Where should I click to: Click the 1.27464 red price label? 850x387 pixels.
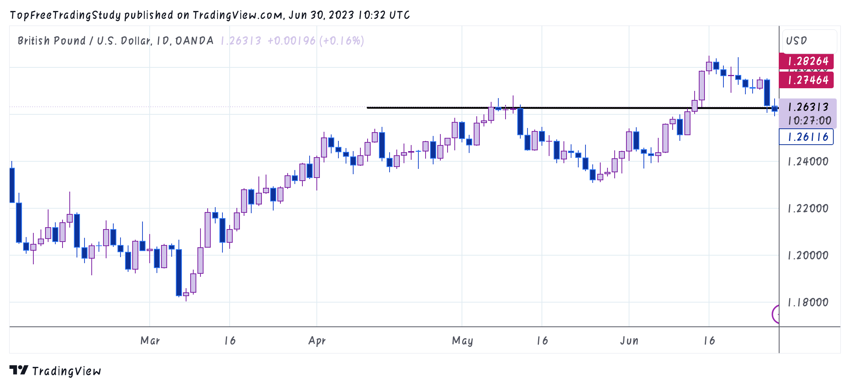(x=806, y=80)
